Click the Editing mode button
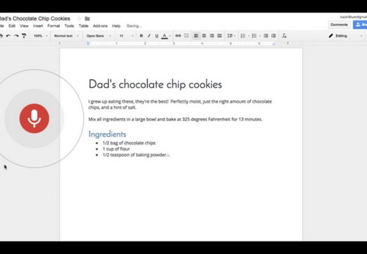The image size is (367, 254). pos(344,36)
